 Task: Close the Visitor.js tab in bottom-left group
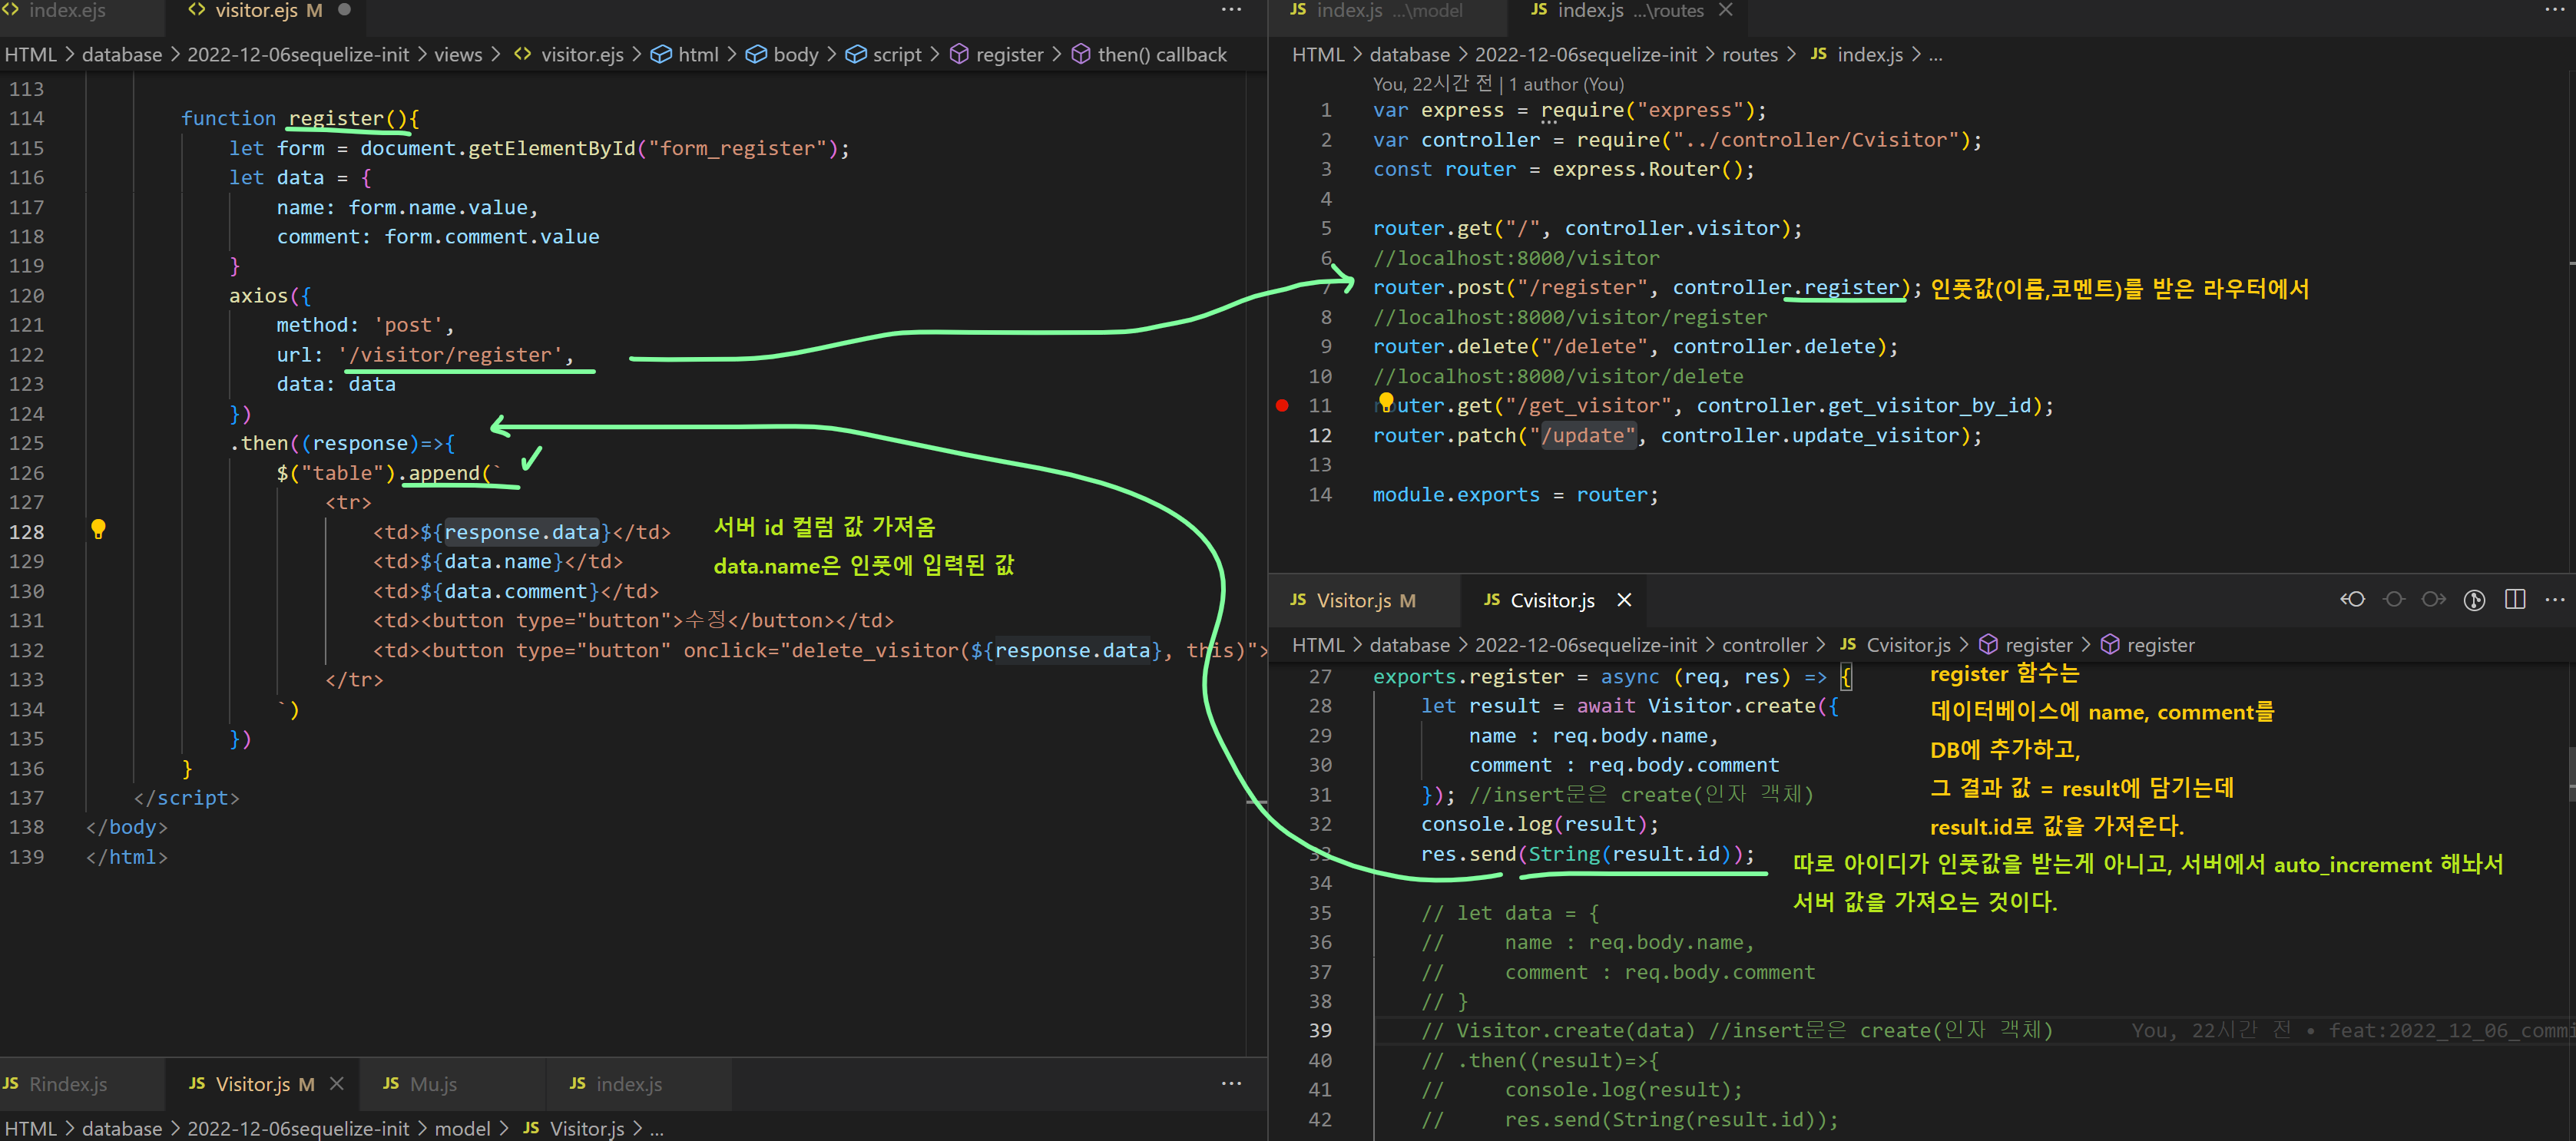tap(337, 1084)
